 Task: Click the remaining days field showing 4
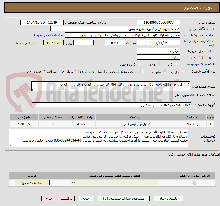click(x=84, y=43)
